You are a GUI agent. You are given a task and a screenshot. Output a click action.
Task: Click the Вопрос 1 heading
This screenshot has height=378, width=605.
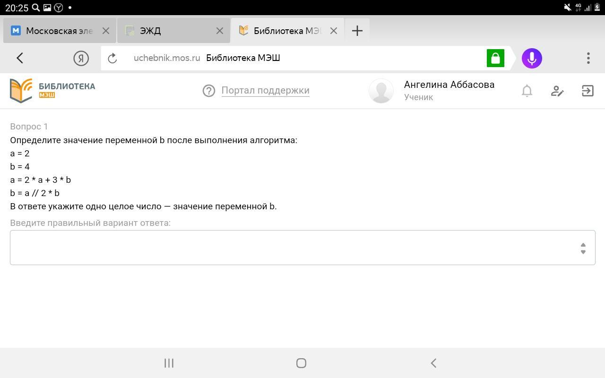pos(29,127)
